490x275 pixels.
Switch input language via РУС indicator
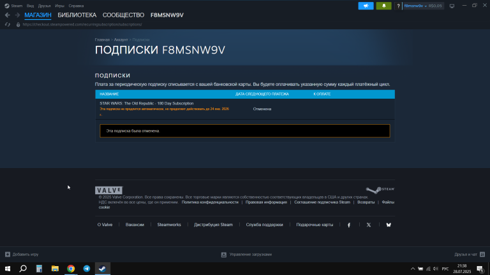445,269
